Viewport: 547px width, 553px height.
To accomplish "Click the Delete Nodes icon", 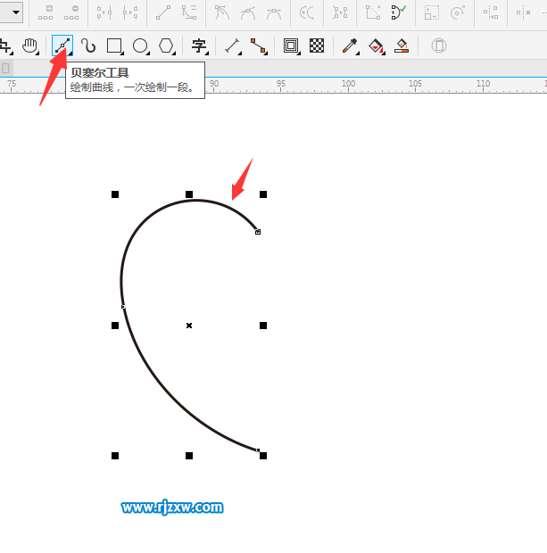I will pos(71,12).
